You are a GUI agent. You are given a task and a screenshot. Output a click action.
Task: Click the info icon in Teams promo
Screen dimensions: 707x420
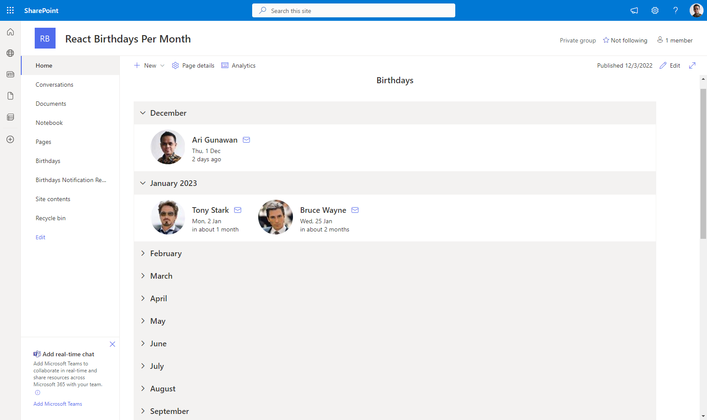(x=38, y=393)
